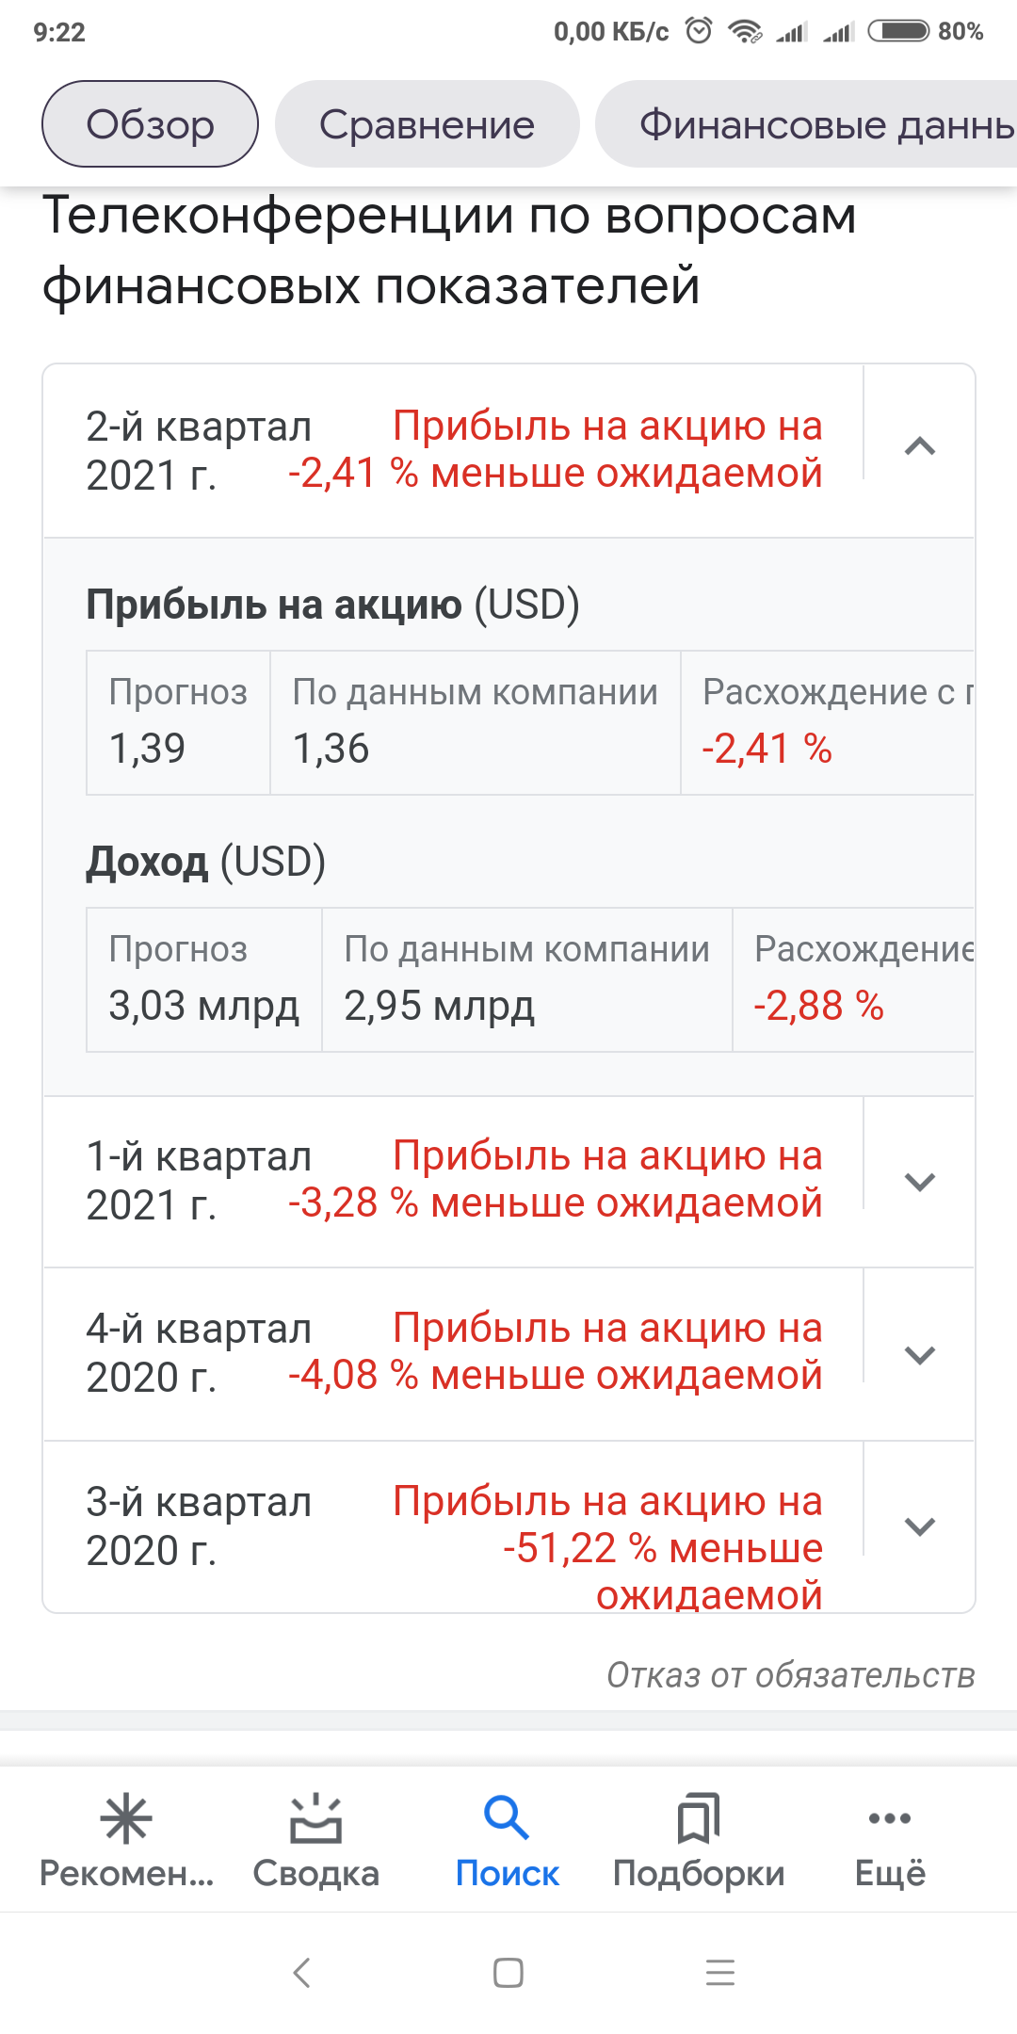Open the Рекомендации asterisk icon
Screen dimensions: 1017x2034
pos(126,1819)
